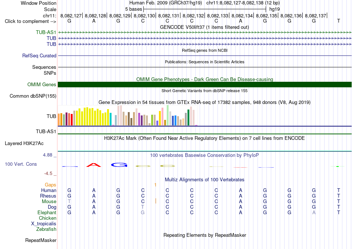
Task: Click 'Repeating Elements by RepeatMasker' title
Action: 205,235
